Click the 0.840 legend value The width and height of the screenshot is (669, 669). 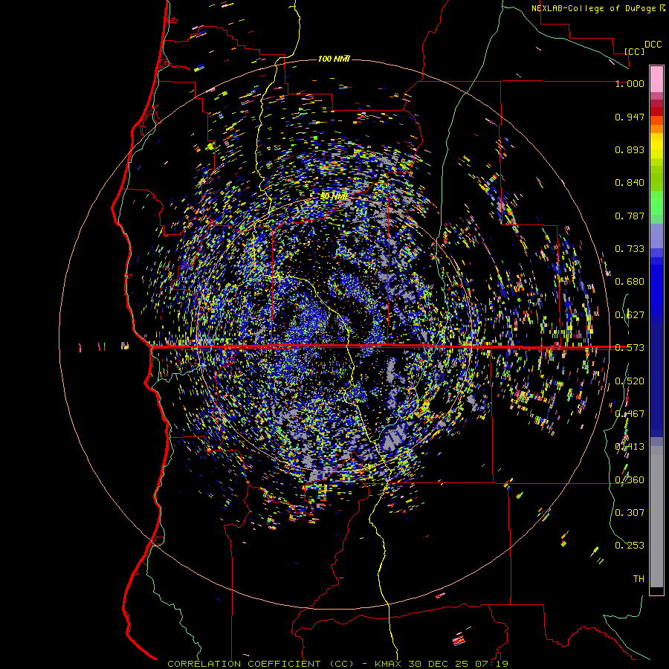630,183
